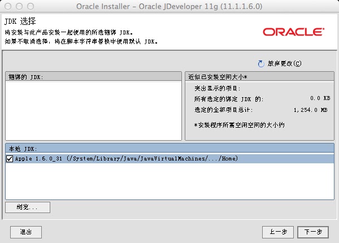Select the Apple 1.6.0_31 JDK path row
Image resolution: width=339 pixels, height=243 pixels.
tap(169, 159)
